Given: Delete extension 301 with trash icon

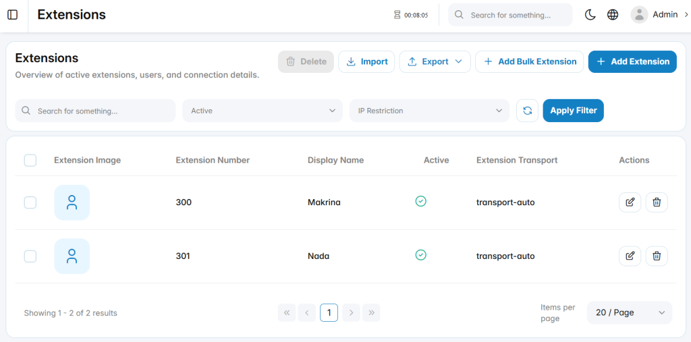Looking at the screenshot, I should pyautogui.click(x=657, y=256).
